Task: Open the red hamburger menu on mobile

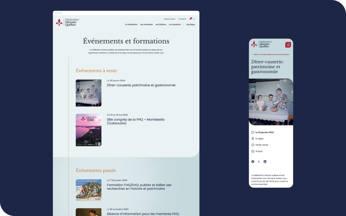Action: (x=288, y=45)
